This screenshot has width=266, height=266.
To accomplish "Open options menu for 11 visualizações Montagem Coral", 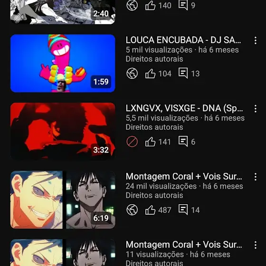I will click(256, 245).
